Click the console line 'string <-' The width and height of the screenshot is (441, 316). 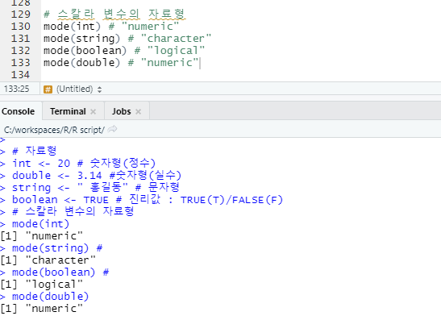tap(96, 187)
